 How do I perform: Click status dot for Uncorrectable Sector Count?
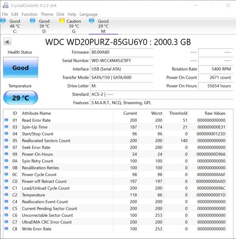[x=6, y=215]
